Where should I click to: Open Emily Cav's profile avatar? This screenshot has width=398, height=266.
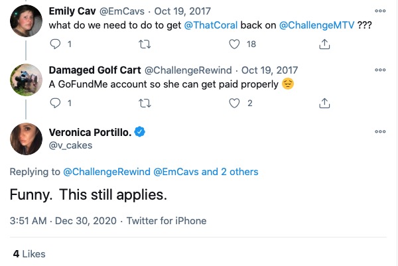tap(28, 21)
